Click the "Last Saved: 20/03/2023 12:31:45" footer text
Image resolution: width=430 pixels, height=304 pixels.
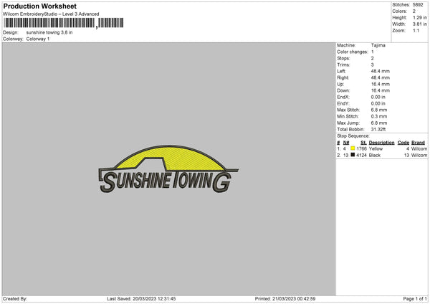141,299
